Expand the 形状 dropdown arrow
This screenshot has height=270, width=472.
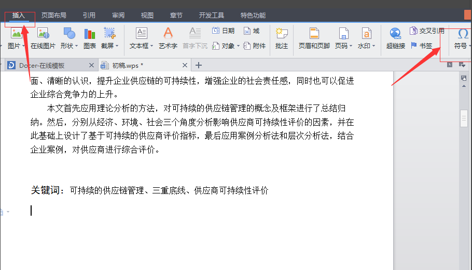click(76, 46)
